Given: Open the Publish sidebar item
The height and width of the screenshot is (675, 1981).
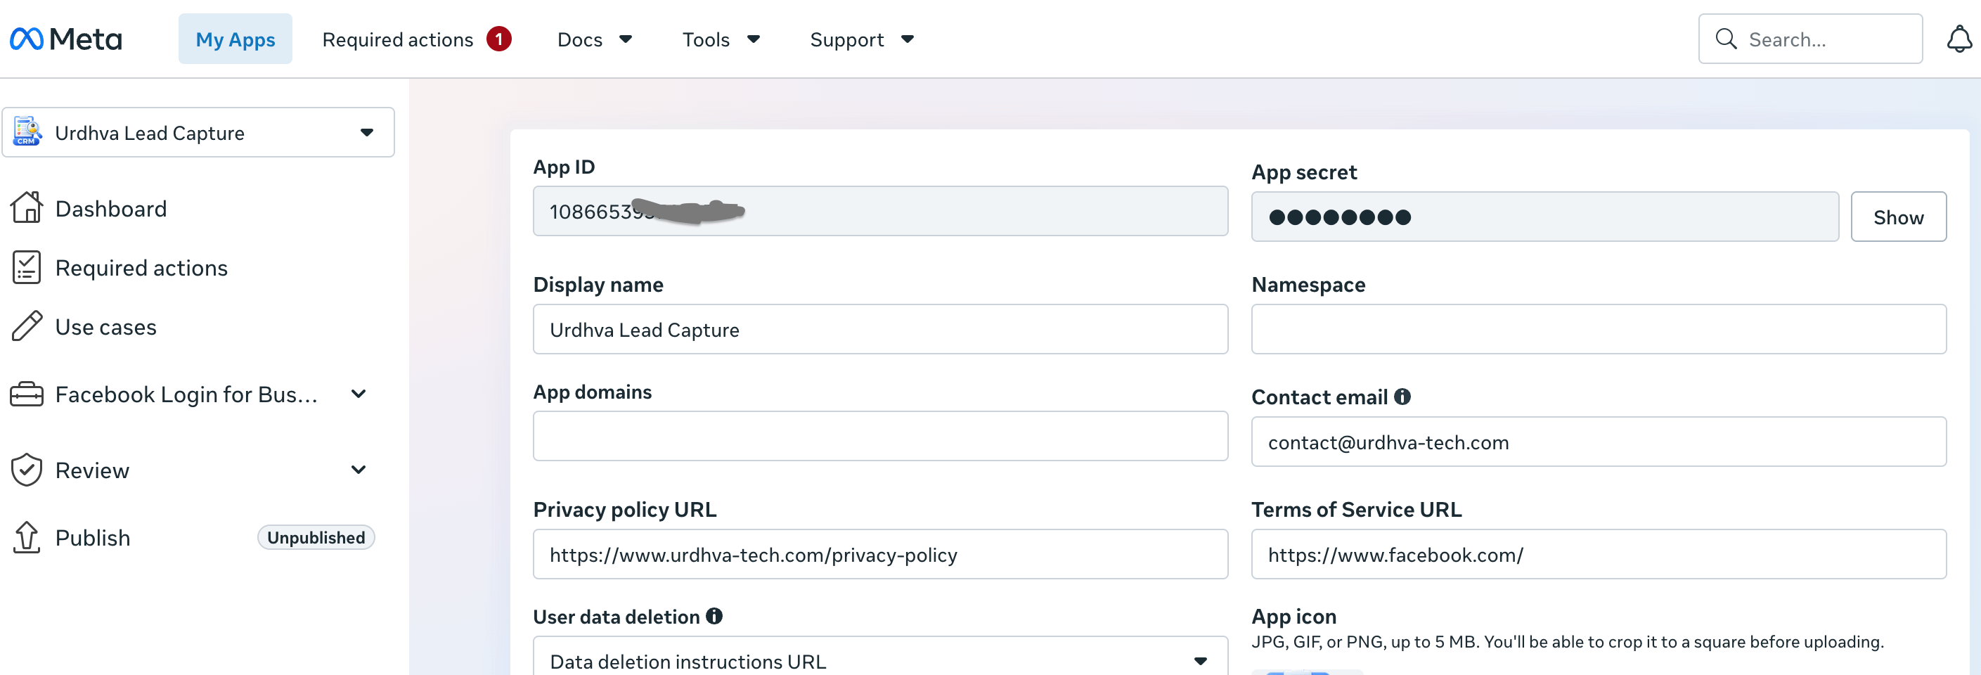Looking at the screenshot, I should 92,537.
